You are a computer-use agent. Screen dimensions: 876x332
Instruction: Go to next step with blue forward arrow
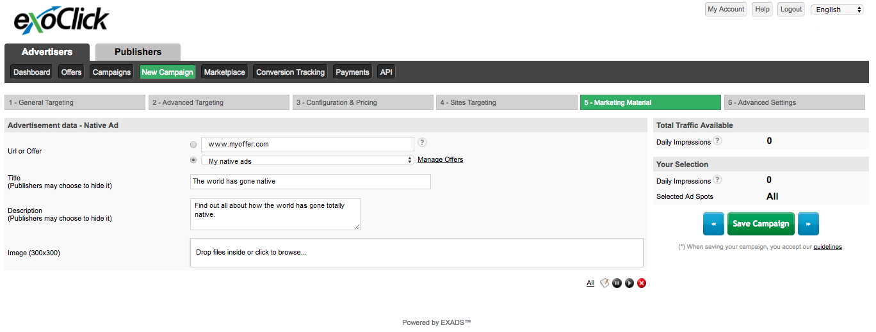tap(808, 224)
